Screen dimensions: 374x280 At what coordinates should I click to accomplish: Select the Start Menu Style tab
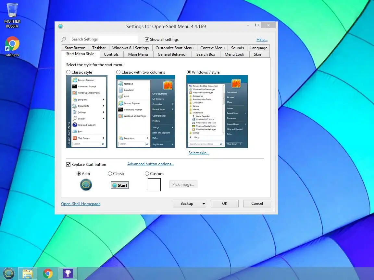pos(80,54)
